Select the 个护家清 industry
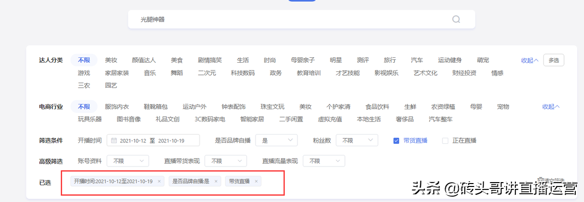 [338, 107]
